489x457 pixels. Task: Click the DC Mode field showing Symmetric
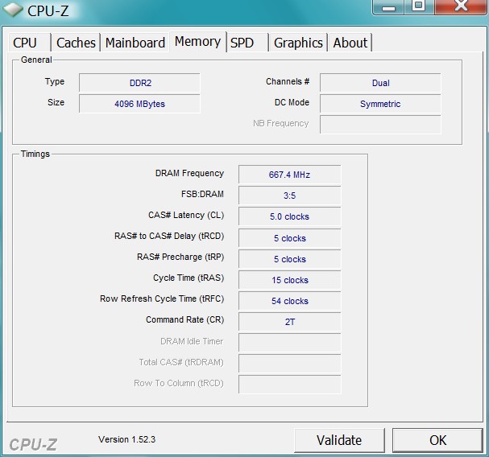(380, 104)
